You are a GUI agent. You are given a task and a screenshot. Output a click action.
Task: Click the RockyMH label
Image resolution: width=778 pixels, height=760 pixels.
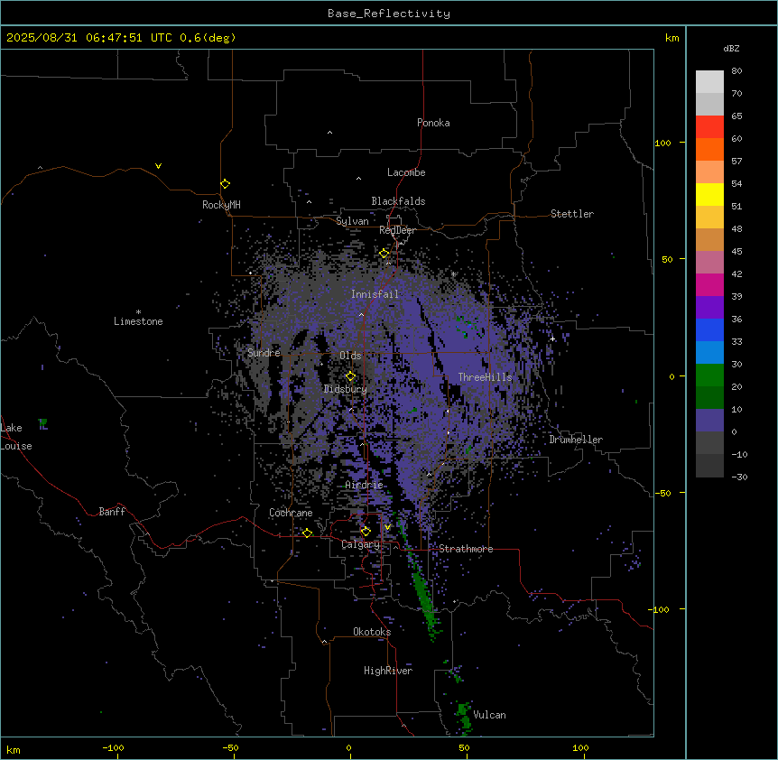[x=221, y=205]
